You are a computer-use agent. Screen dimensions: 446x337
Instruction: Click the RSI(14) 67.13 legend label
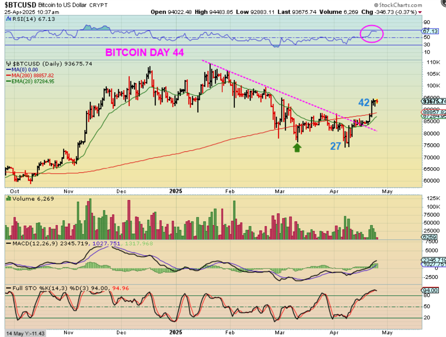(34, 19)
